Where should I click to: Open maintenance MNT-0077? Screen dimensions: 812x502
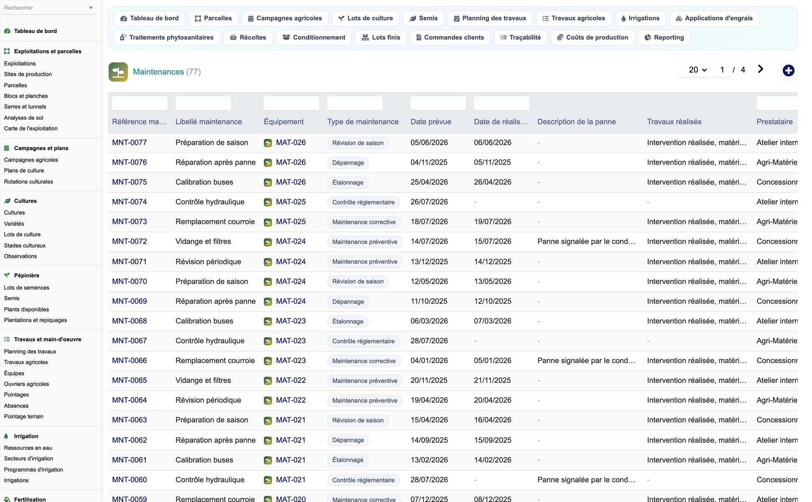pyautogui.click(x=129, y=143)
